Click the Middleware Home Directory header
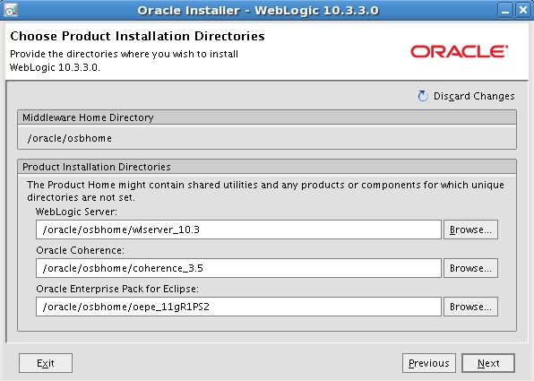 point(267,117)
